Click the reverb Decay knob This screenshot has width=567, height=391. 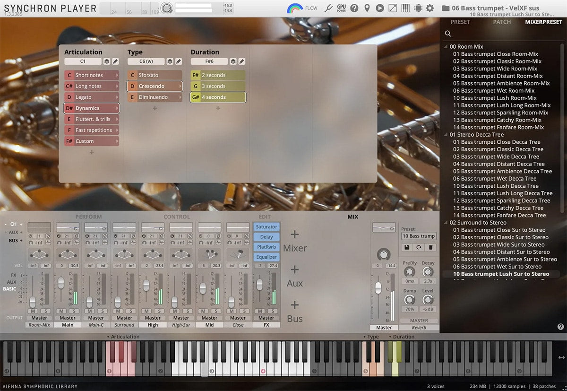pos(428,272)
